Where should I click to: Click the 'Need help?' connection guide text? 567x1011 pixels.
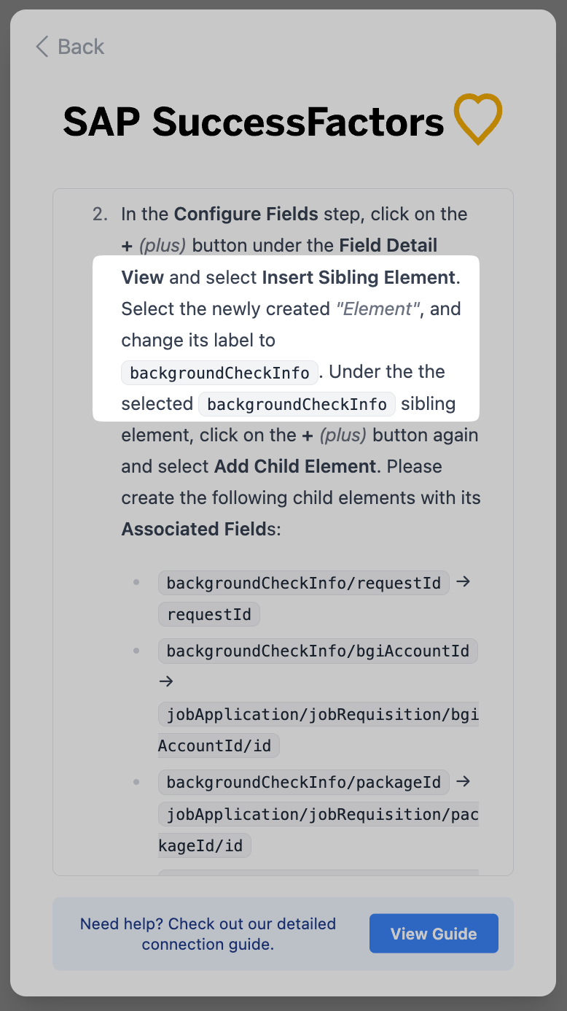[x=208, y=934]
